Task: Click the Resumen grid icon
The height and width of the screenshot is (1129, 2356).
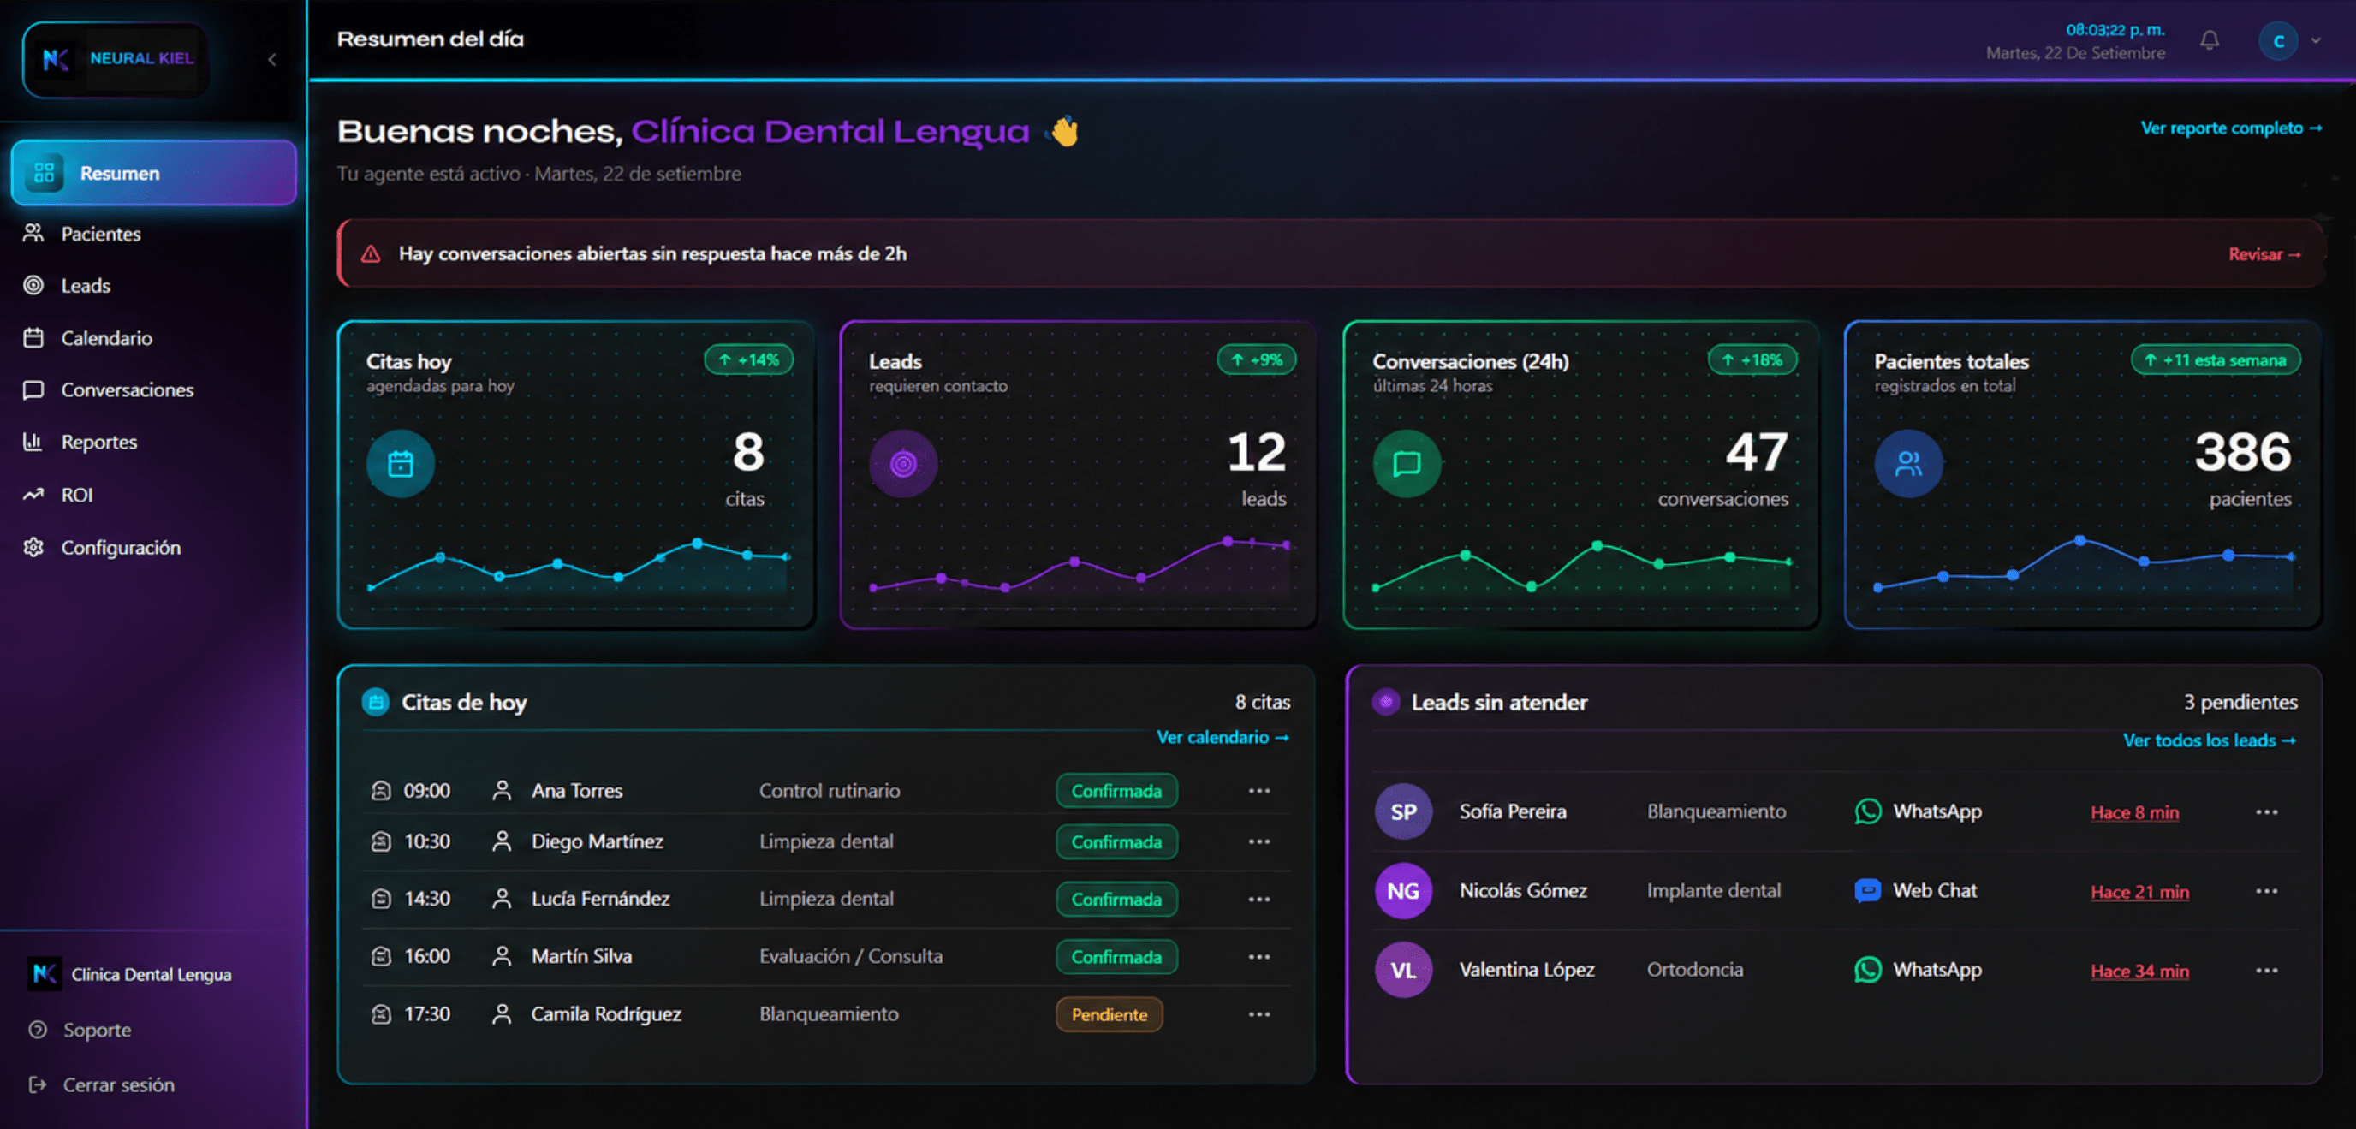Action: 44,173
